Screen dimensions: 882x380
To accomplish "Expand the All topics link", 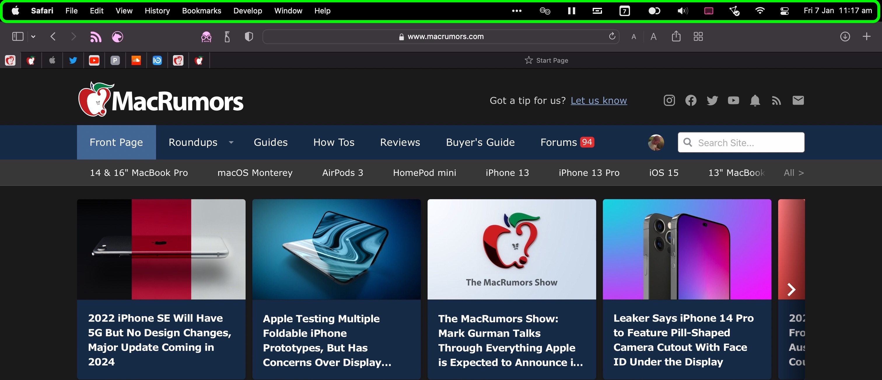I will (x=793, y=173).
